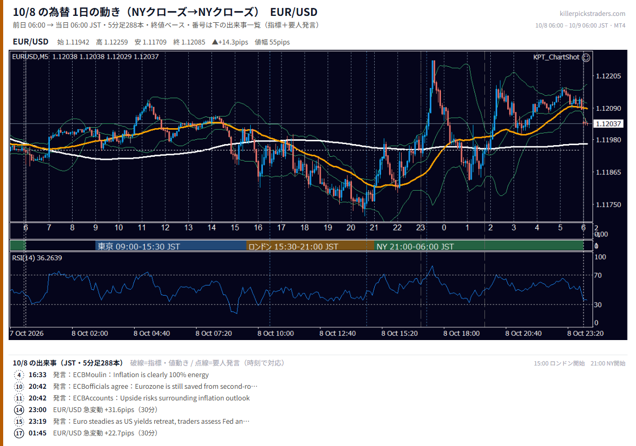The height and width of the screenshot is (446, 636).
Task: Click hour label 21 on JST axis
Action: coord(374,228)
